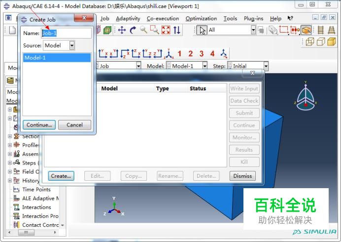The height and width of the screenshot is (242, 341).
Task: Click the New Model Database icon
Action: [12, 30]
